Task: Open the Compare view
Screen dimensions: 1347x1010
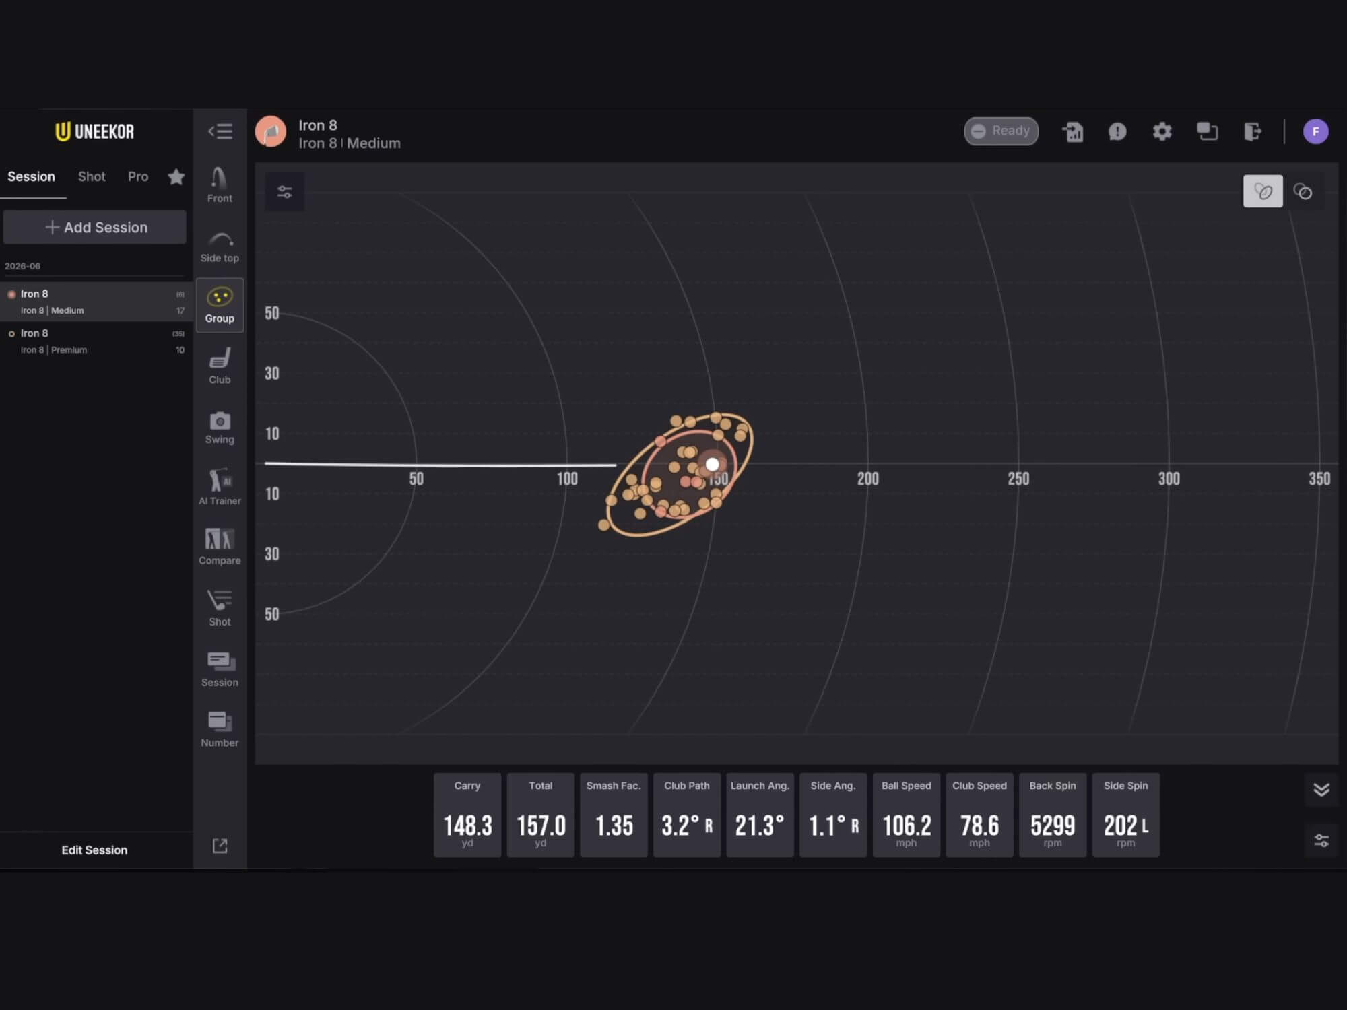Action: coord(220,547)
